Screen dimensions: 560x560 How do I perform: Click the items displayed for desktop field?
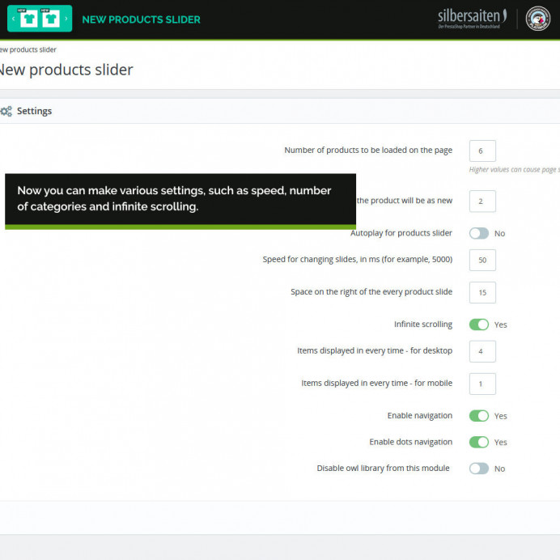pos(482,351)
